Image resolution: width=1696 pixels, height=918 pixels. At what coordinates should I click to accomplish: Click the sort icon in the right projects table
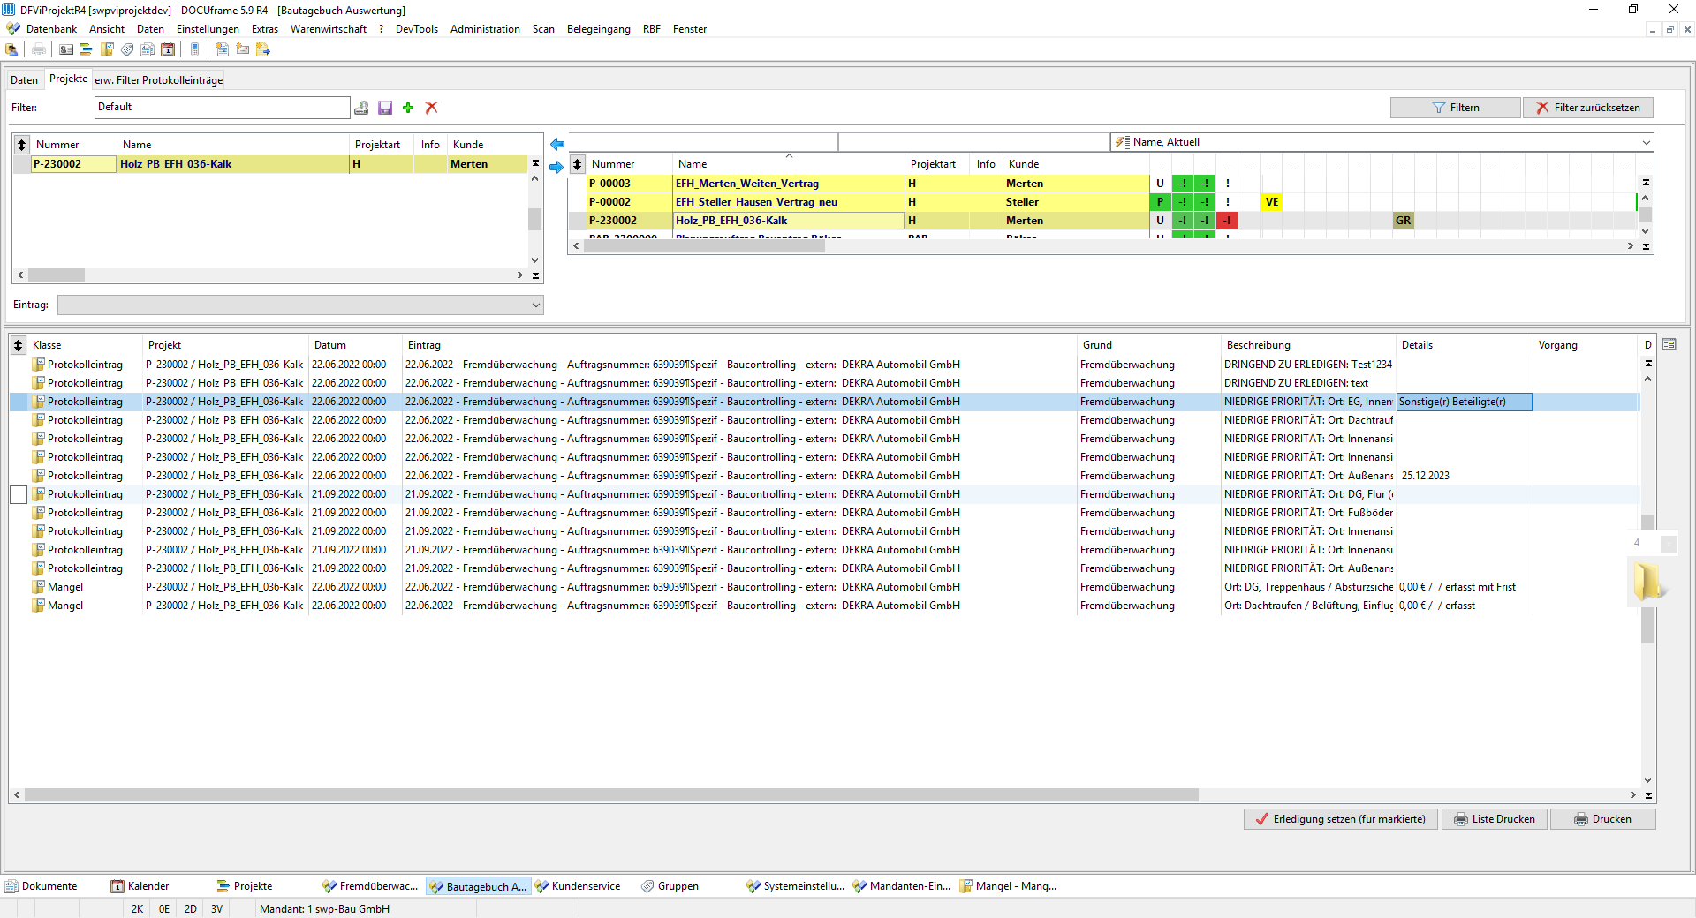pos(578,164)
